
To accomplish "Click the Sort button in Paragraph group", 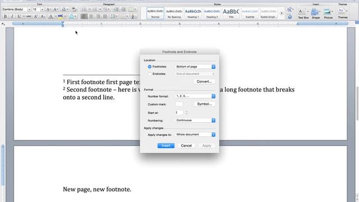I will click(x=134, y=16).
